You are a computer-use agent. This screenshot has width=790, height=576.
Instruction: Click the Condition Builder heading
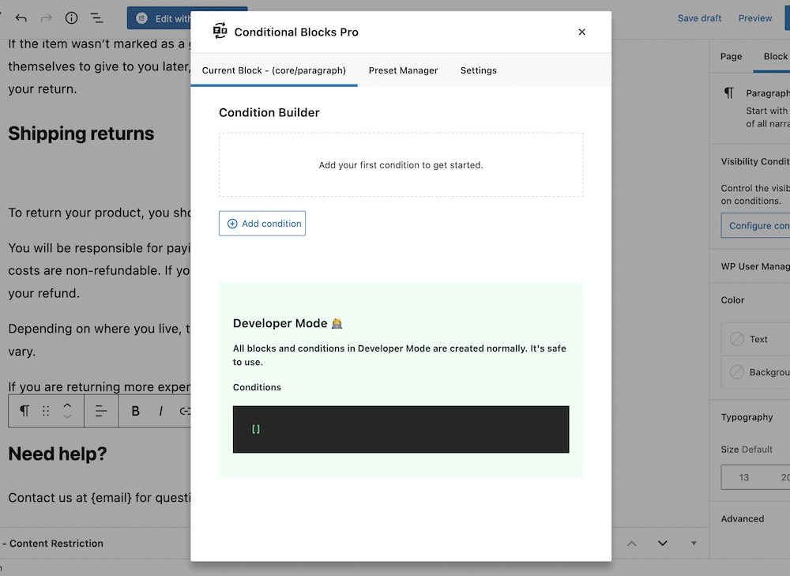(x=269, y=112)
